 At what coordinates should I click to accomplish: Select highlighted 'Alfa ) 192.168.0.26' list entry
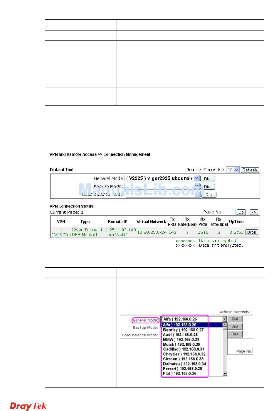point(192,325)
